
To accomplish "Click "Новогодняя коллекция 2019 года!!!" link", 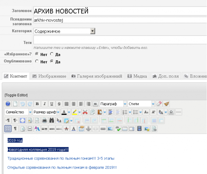I will 38,150.
